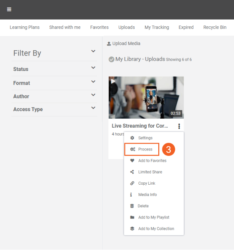This screenshot has height=250, width=234.
Task: Click the heart icon for Add to Favorites
Action: [x=132, y=161]
